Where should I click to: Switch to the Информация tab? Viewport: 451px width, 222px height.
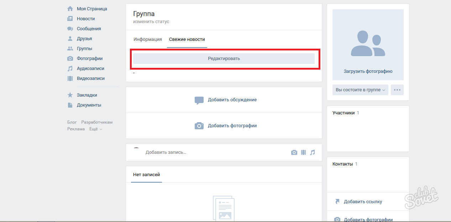(148, 39)
